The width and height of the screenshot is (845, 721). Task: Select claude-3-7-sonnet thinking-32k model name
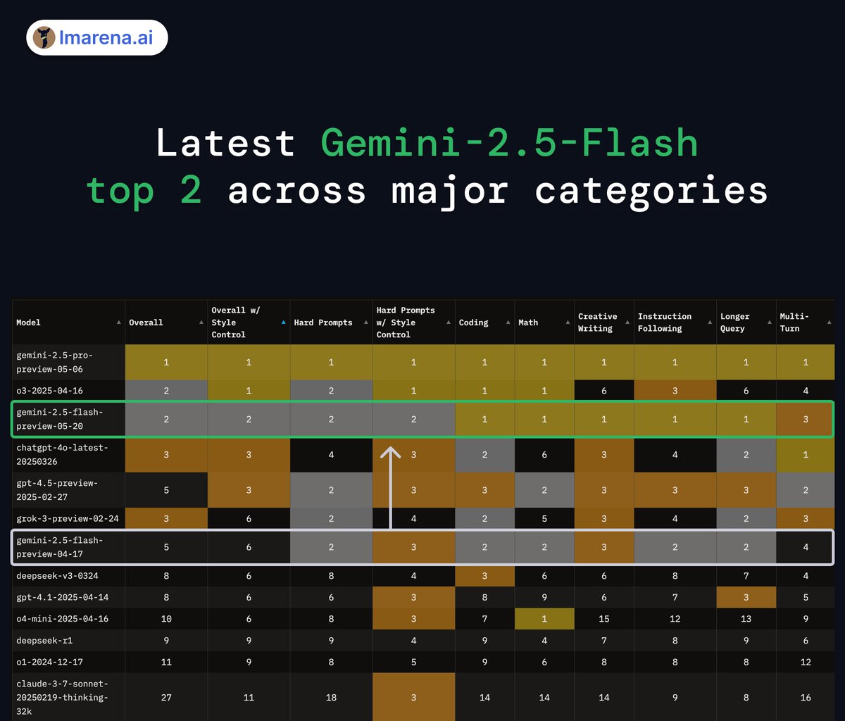pyautogui.click(x=62, y=697)
